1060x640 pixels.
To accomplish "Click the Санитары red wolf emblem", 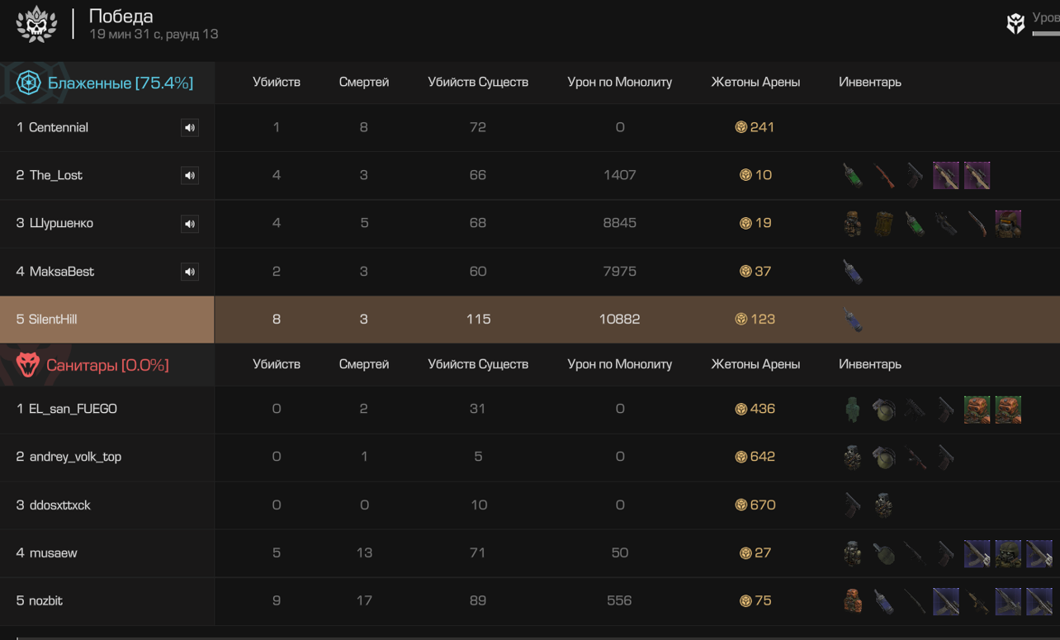I will pos(28,364).
